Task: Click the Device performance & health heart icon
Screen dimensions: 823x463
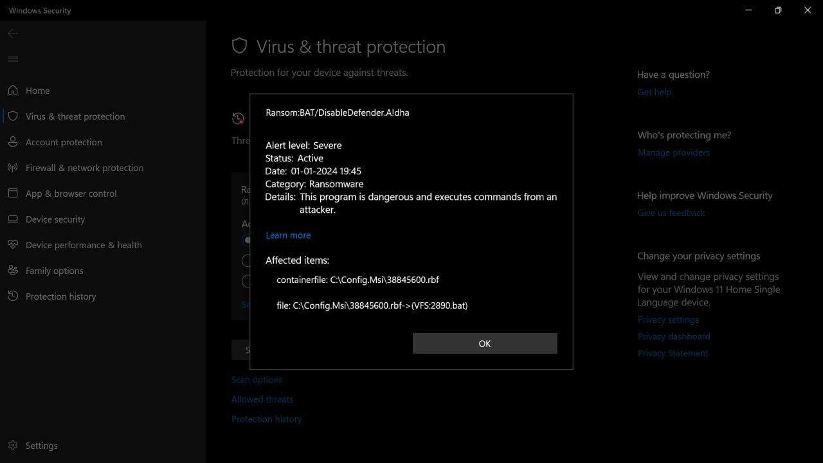Action: pyautogui.click(x=13, y=245)
